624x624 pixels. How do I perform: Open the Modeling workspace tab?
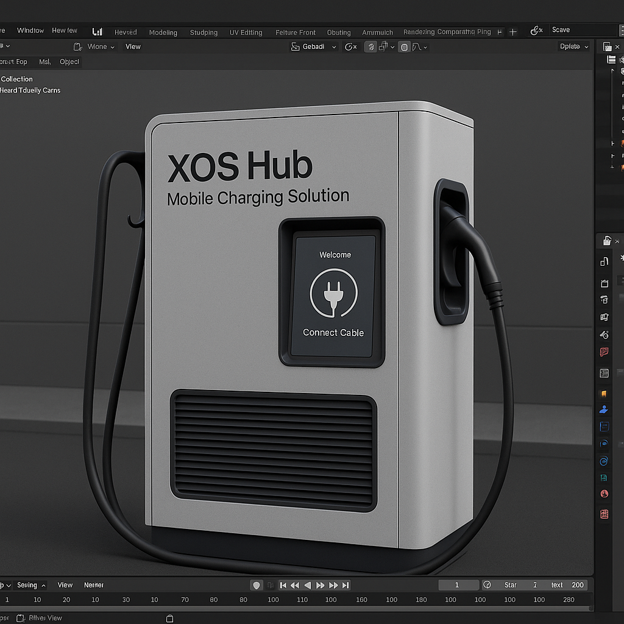[x=163, y=32]
